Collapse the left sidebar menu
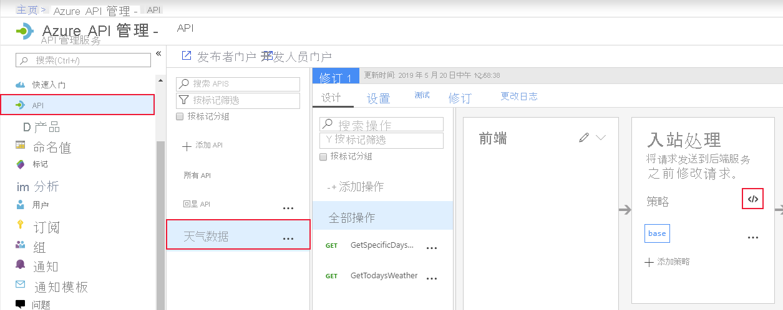Screen dimensions: 783x310 [158, 54]
